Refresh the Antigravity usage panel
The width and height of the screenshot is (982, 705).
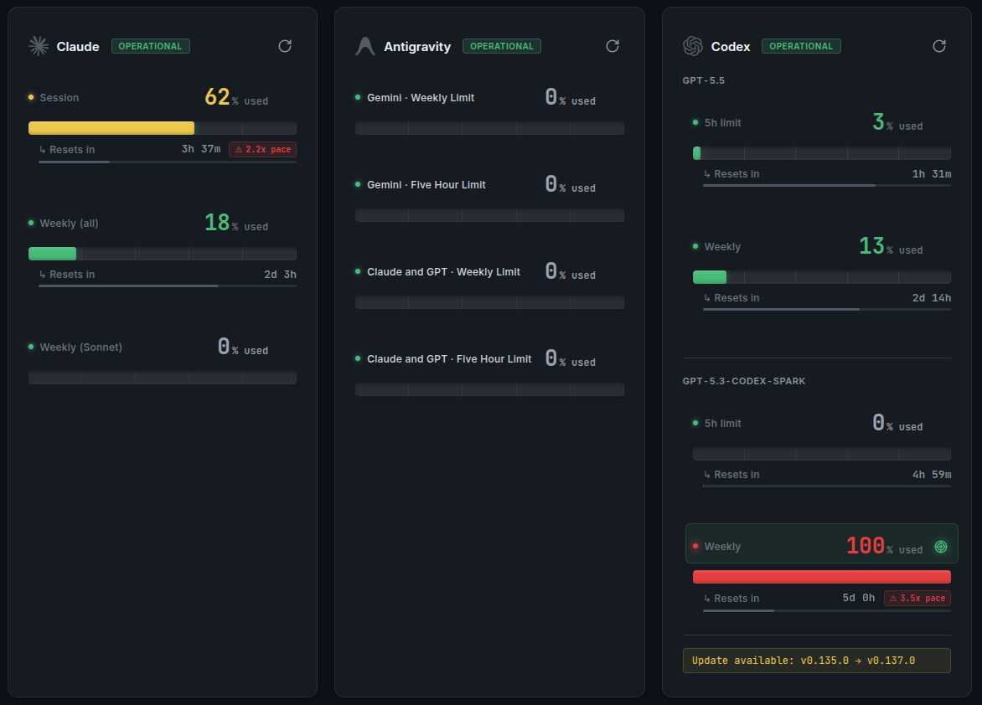click(612, 46)
